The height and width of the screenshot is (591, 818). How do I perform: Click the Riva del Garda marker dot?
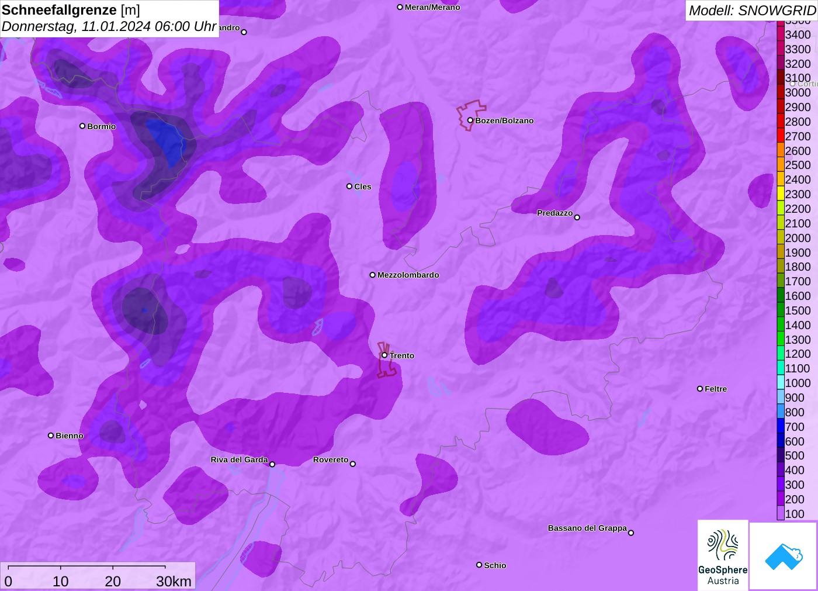[272, 464]
